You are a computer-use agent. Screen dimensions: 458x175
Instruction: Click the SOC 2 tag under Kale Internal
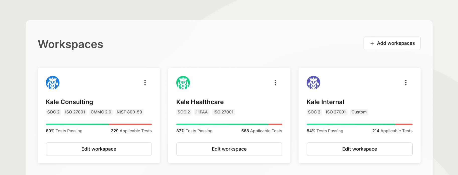pyautogui.click(x=314, y=112)
